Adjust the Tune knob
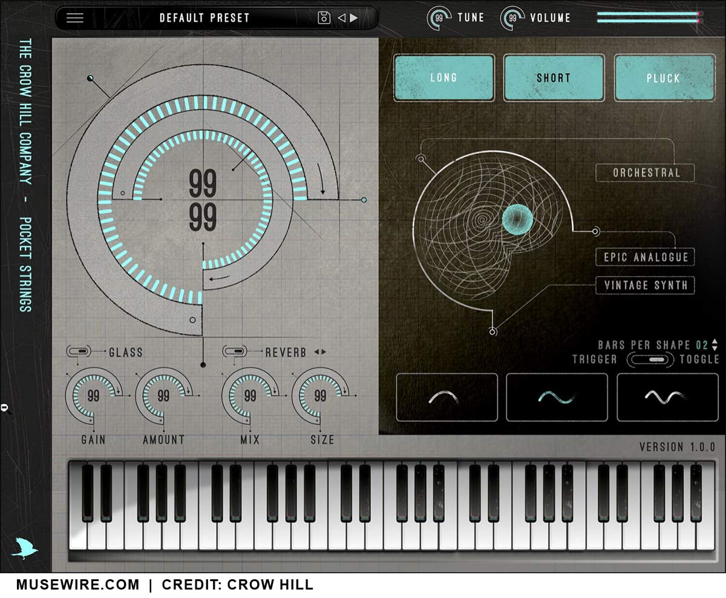 click(439, 18)
